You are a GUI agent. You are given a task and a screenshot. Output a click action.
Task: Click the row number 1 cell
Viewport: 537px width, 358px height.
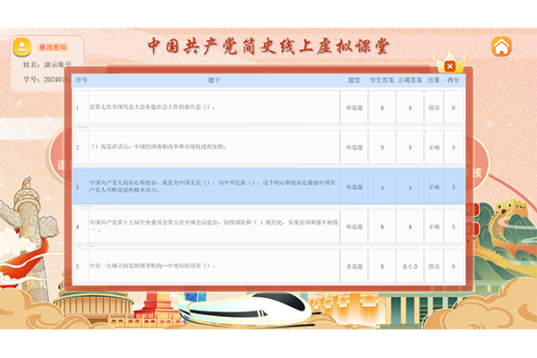pos(81,107)
